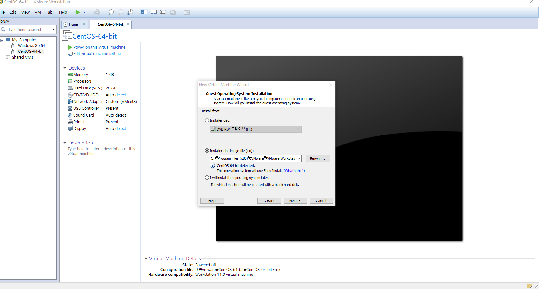The image size is (539, 289).
Task: Open the What's this? link
Action: (294, 171)
